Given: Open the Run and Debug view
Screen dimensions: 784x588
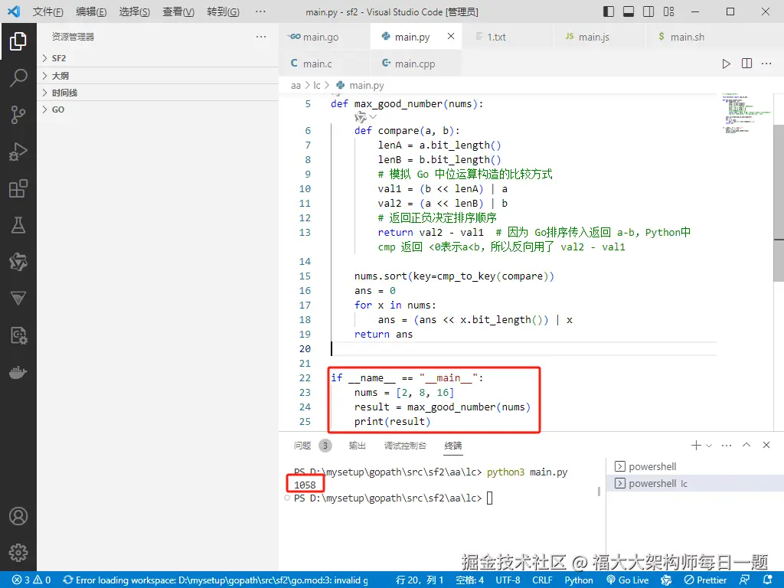Looking at the screenshot, I should [18, 152].
